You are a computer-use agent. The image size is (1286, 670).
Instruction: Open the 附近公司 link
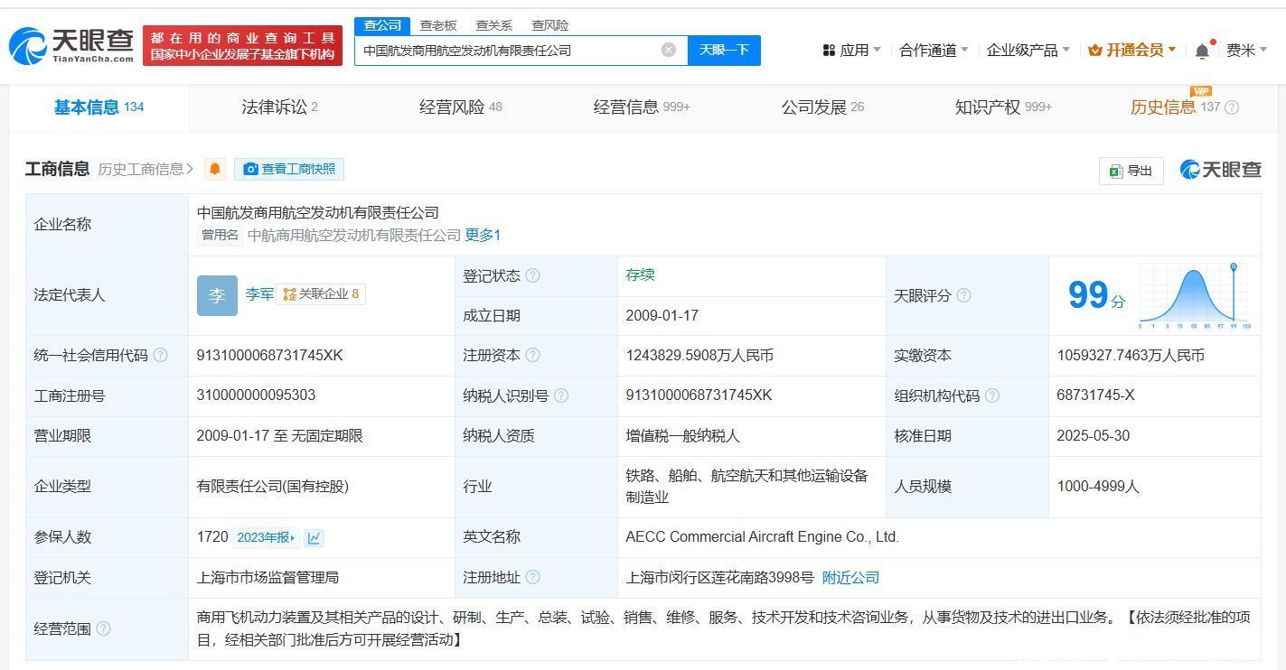[x=850, y=577]
